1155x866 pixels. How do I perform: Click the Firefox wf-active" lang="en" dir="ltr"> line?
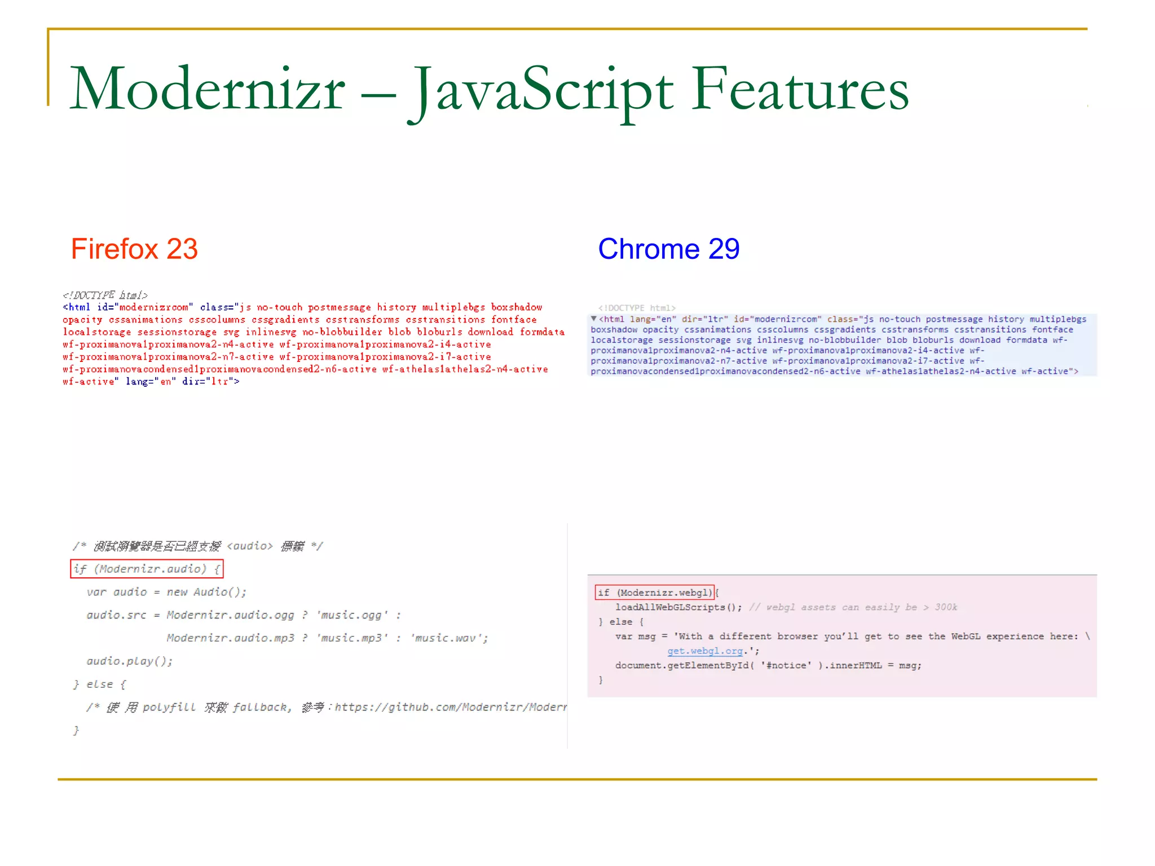point(151,382)
